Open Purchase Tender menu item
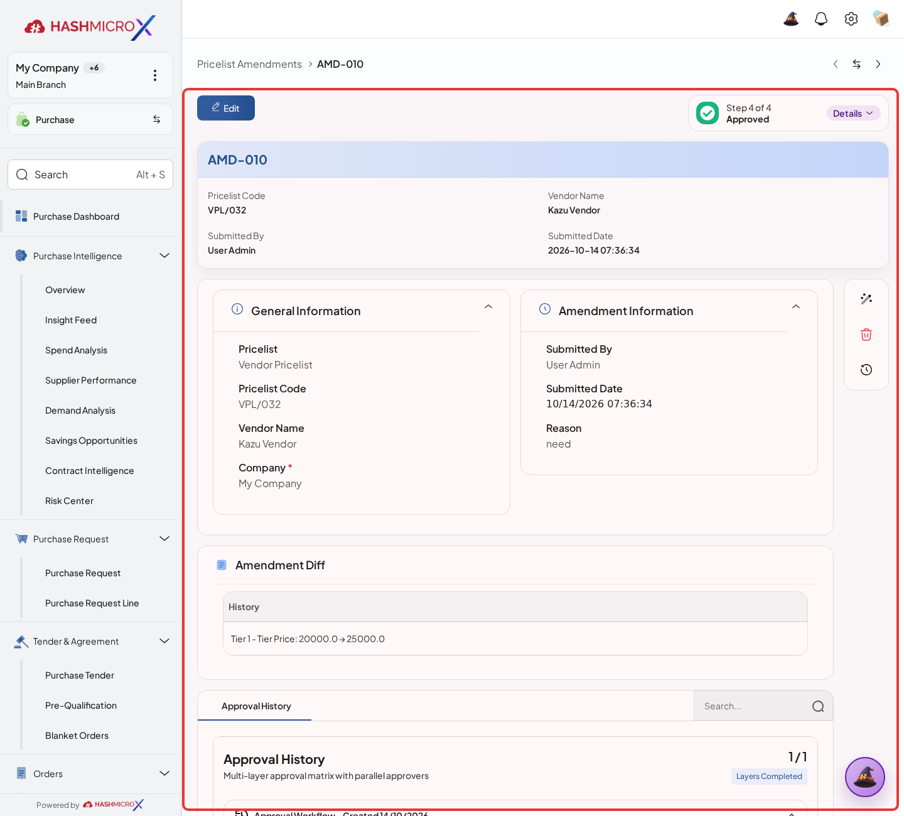 click(80, 675)
